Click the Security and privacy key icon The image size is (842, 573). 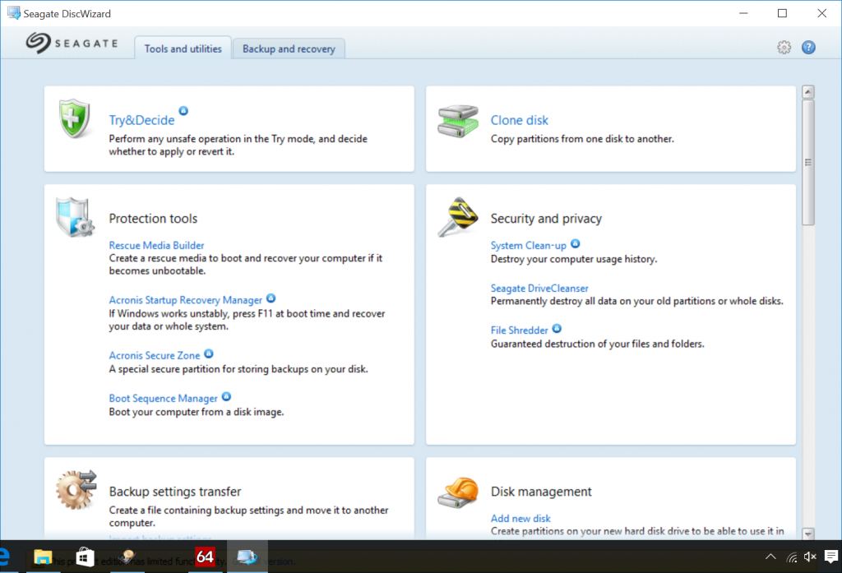tap(458, 217)
